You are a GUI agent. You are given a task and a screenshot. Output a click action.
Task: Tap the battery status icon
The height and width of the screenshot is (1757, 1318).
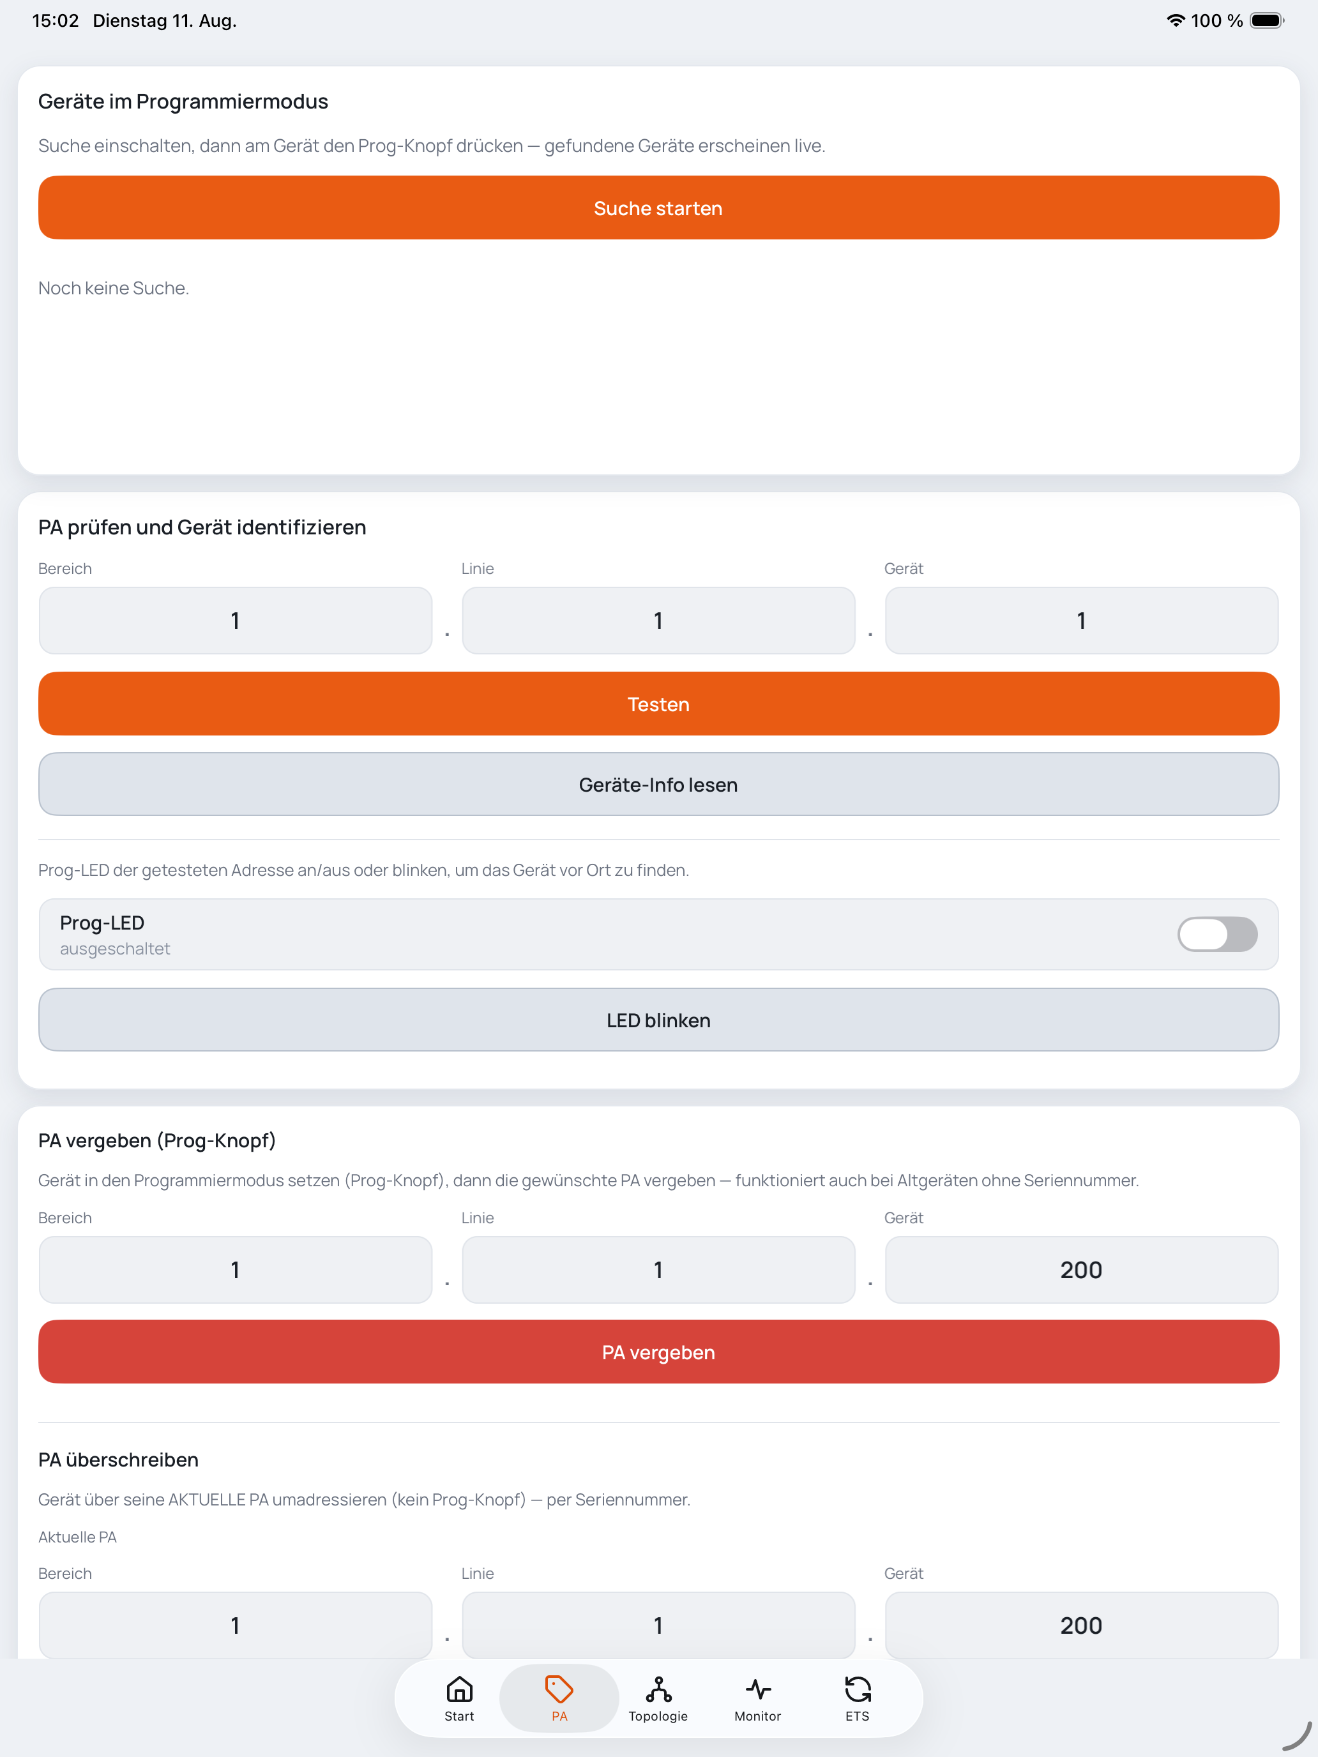click(x=1267, y=20)
